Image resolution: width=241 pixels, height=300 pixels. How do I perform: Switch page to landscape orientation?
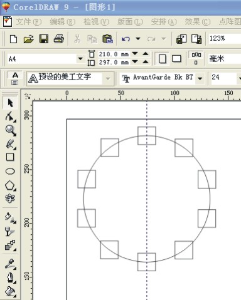176,59
